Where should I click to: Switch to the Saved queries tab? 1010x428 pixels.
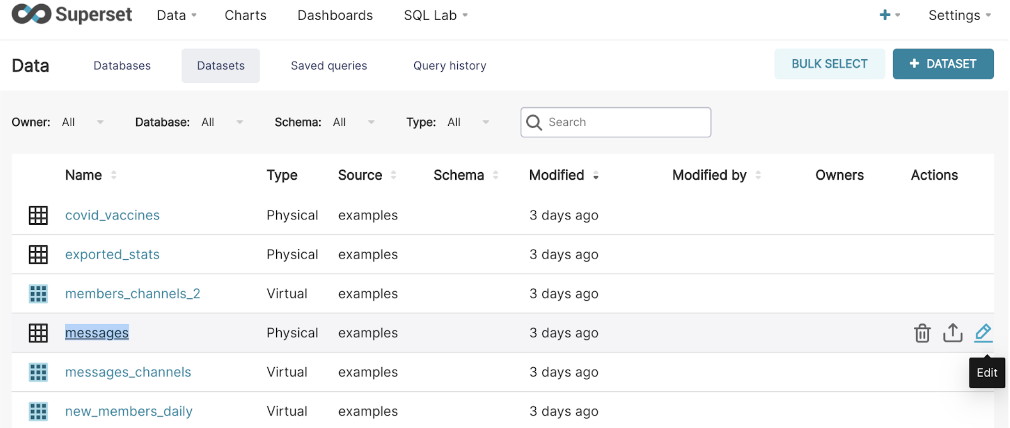point(329,66)
